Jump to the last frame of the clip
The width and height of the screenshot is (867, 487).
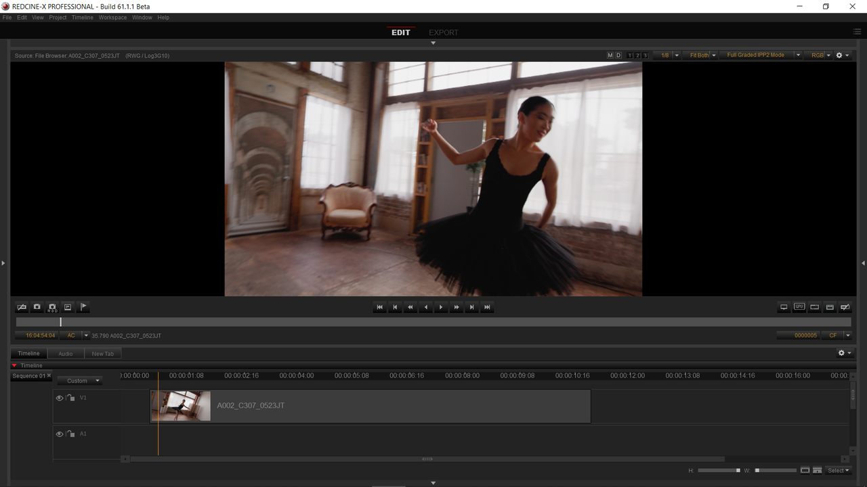(x=487, y=307)
